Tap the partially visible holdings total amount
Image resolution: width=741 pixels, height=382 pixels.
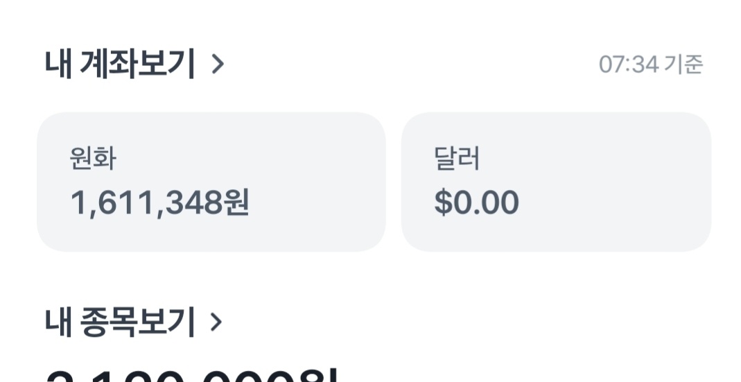(x=191, y=375)
